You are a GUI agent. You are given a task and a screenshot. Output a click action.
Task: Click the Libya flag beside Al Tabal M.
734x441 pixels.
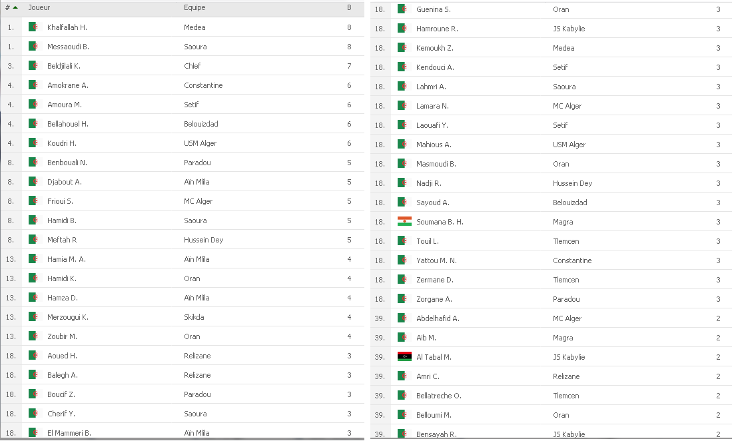[404, 357]
